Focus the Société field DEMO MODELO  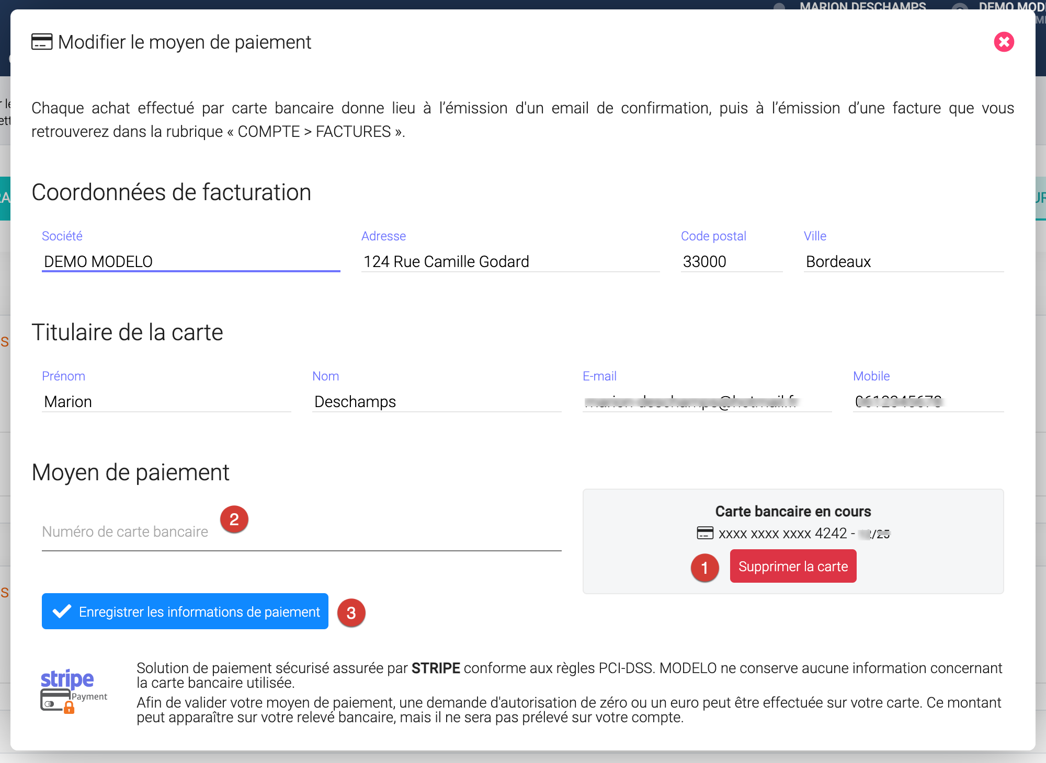(x=191, y=261)
